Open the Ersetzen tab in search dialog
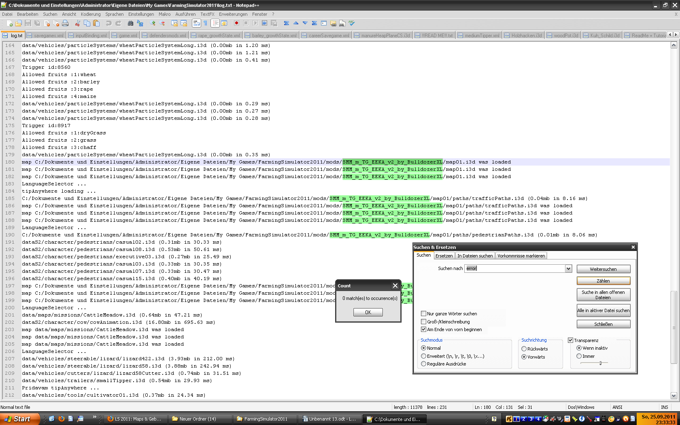The image size is (680, 425). (444, 256)
